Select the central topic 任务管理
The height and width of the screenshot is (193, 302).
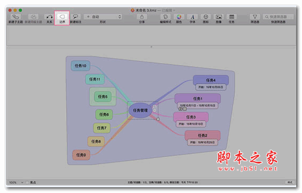(x=140, y=111)
